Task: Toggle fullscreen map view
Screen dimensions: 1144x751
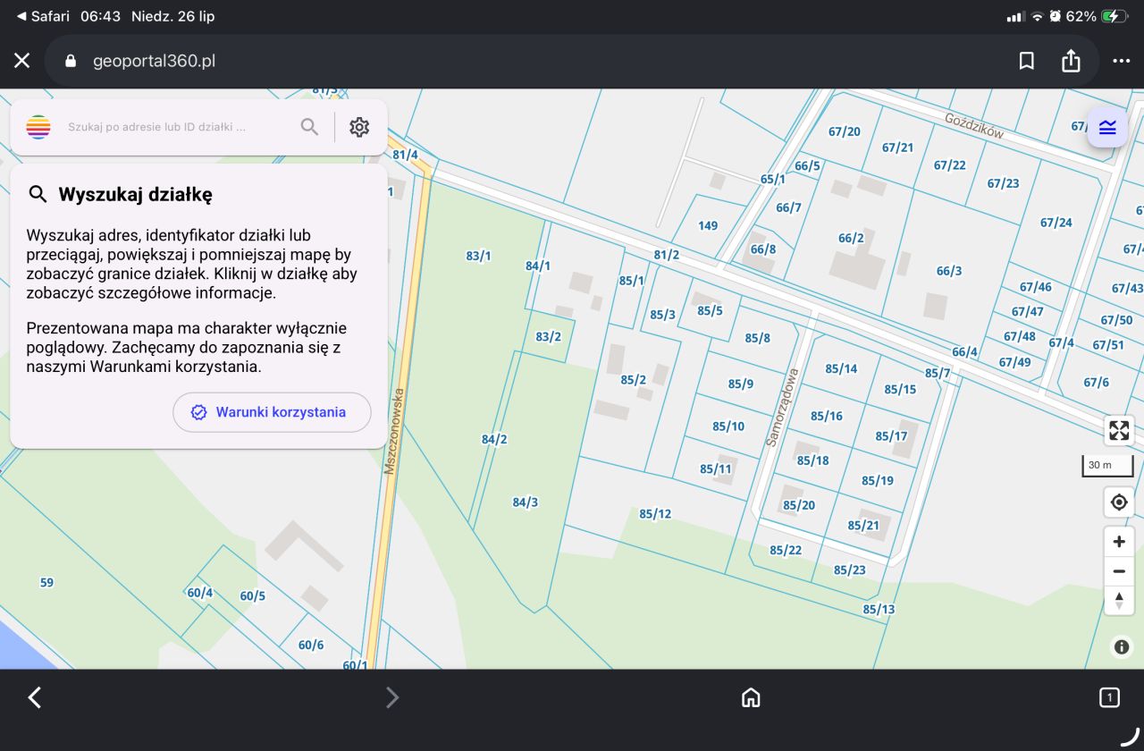Action: point(1119,431)
